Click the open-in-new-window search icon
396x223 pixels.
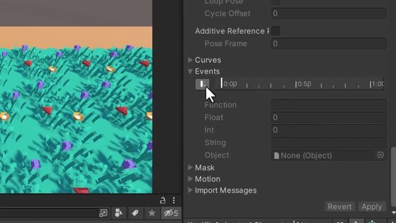point(103,213)
